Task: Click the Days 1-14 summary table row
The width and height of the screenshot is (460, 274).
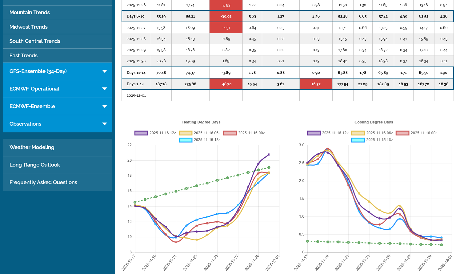Action: pyautogui.click(x=135, y=84)
